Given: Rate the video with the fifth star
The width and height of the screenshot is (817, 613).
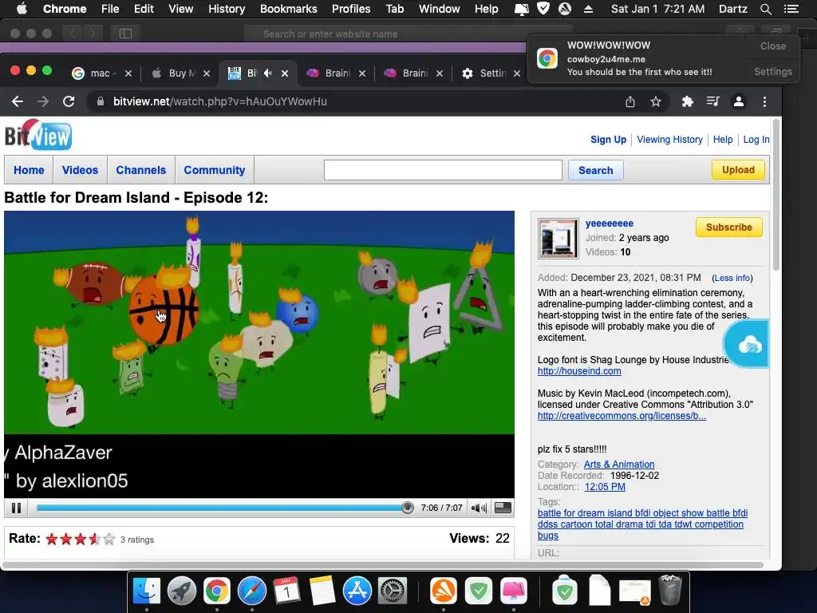Looking at the screenshot, I should click(109, 539).
